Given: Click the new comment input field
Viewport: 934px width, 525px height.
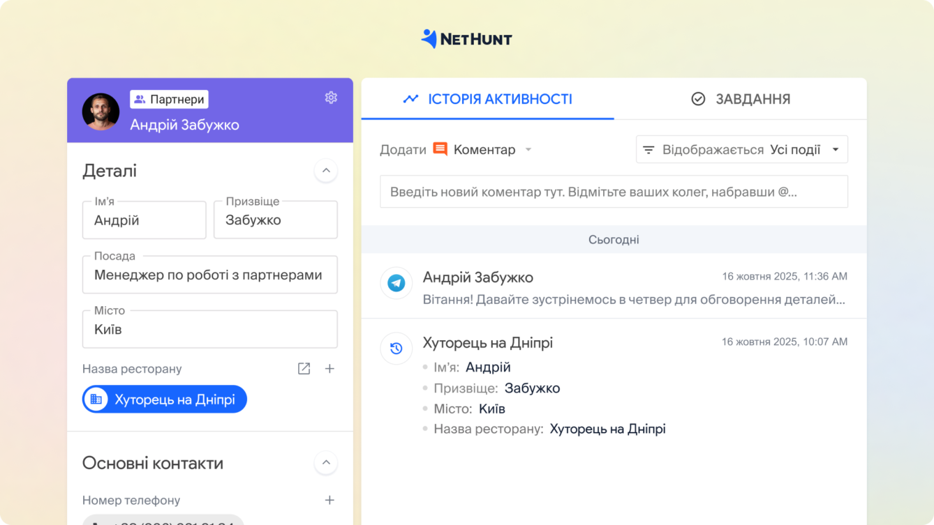Looking at the screenshot, I should click(x=613, y=191).
